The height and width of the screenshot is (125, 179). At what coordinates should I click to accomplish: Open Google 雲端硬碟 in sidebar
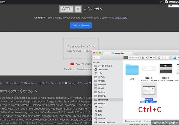103,66
